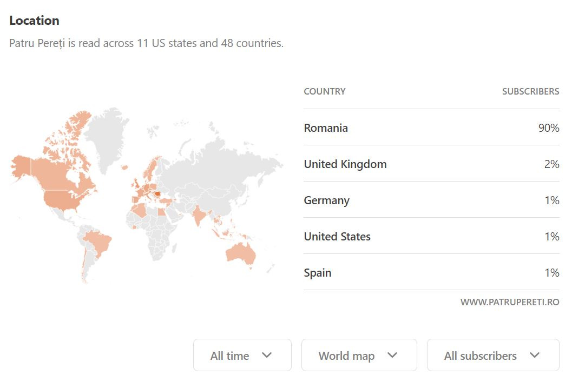Open the World map dropdown

pyautogui.click(x=359, y=355)
